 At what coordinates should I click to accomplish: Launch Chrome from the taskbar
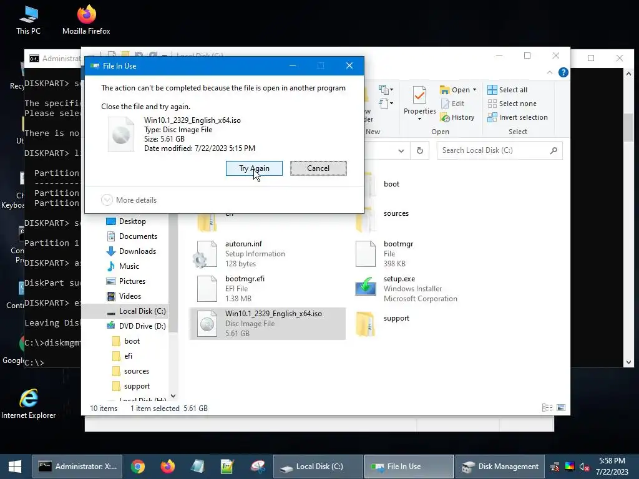[138, 467]
